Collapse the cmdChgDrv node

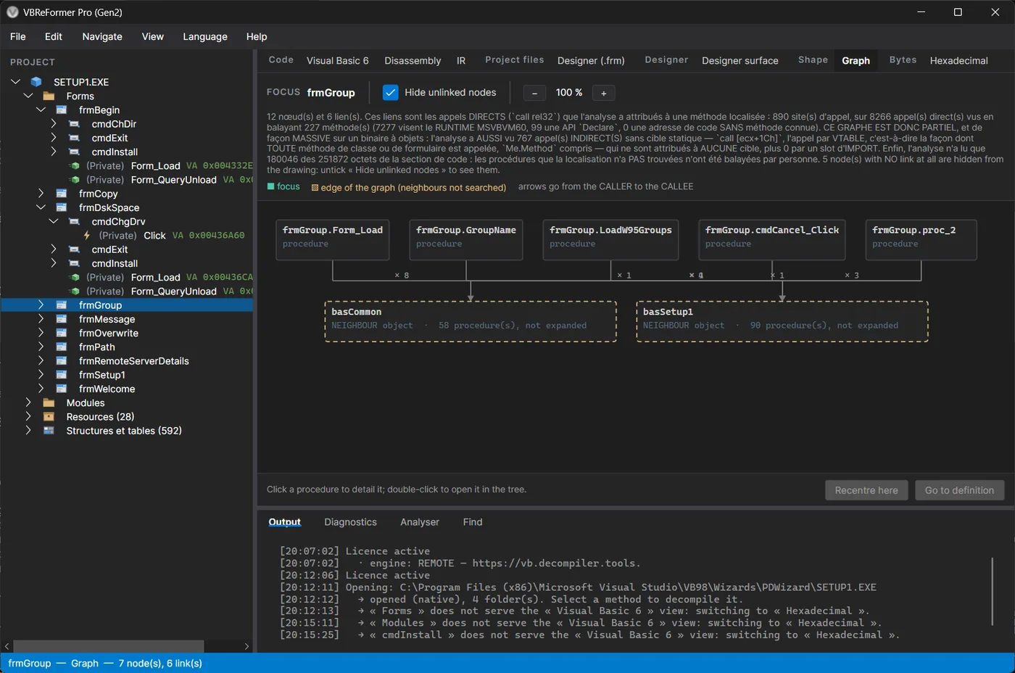[54, 221]
